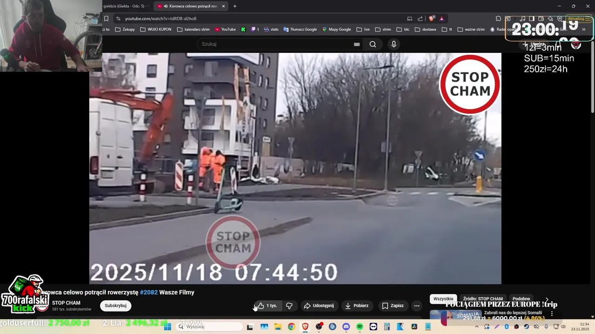Open the three-dot more actions menu

coord(417,306)
